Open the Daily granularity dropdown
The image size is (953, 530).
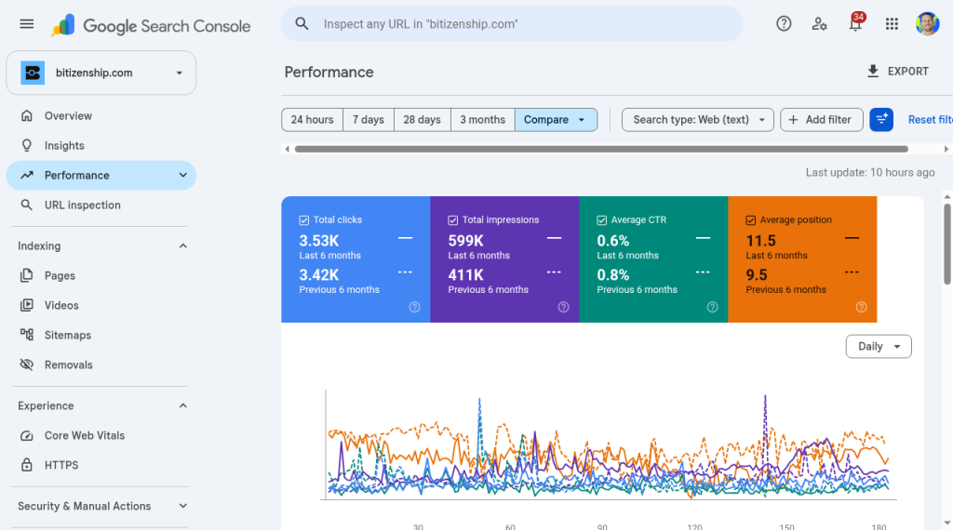click(x=879, y=346)
